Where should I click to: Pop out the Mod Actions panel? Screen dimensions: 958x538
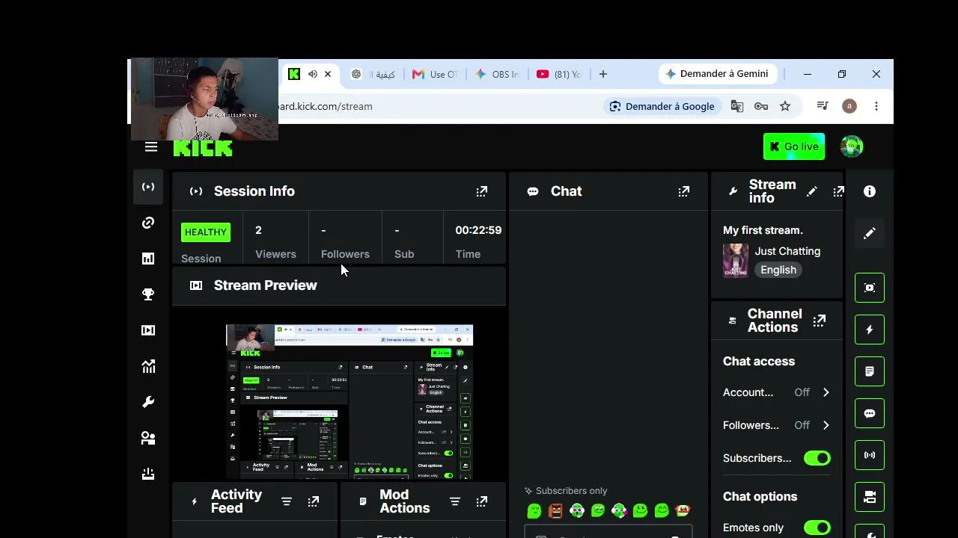pos(482,501)
